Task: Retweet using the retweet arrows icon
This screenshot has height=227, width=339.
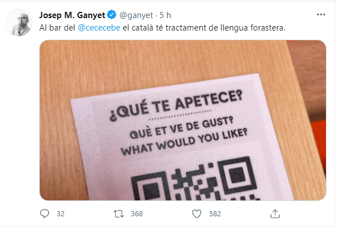Action: [119, 214]
